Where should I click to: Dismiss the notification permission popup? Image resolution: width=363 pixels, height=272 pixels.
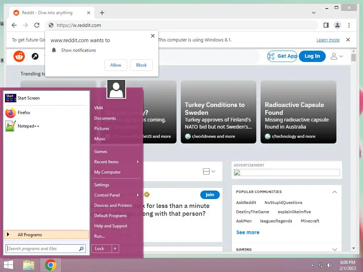[152, 36]
